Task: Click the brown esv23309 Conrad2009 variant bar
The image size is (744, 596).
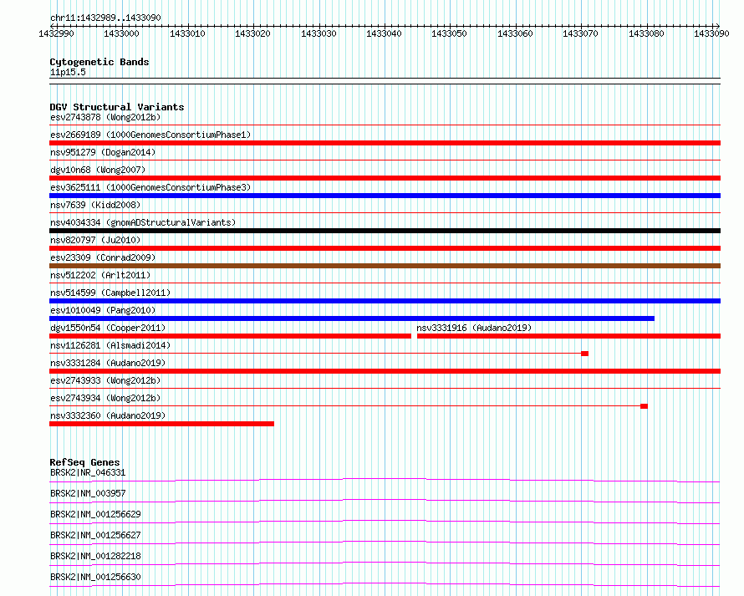Action: click(385, 266)
